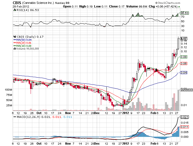Click the Volume 99,566,008 legend entry

[x=28, y=49]
